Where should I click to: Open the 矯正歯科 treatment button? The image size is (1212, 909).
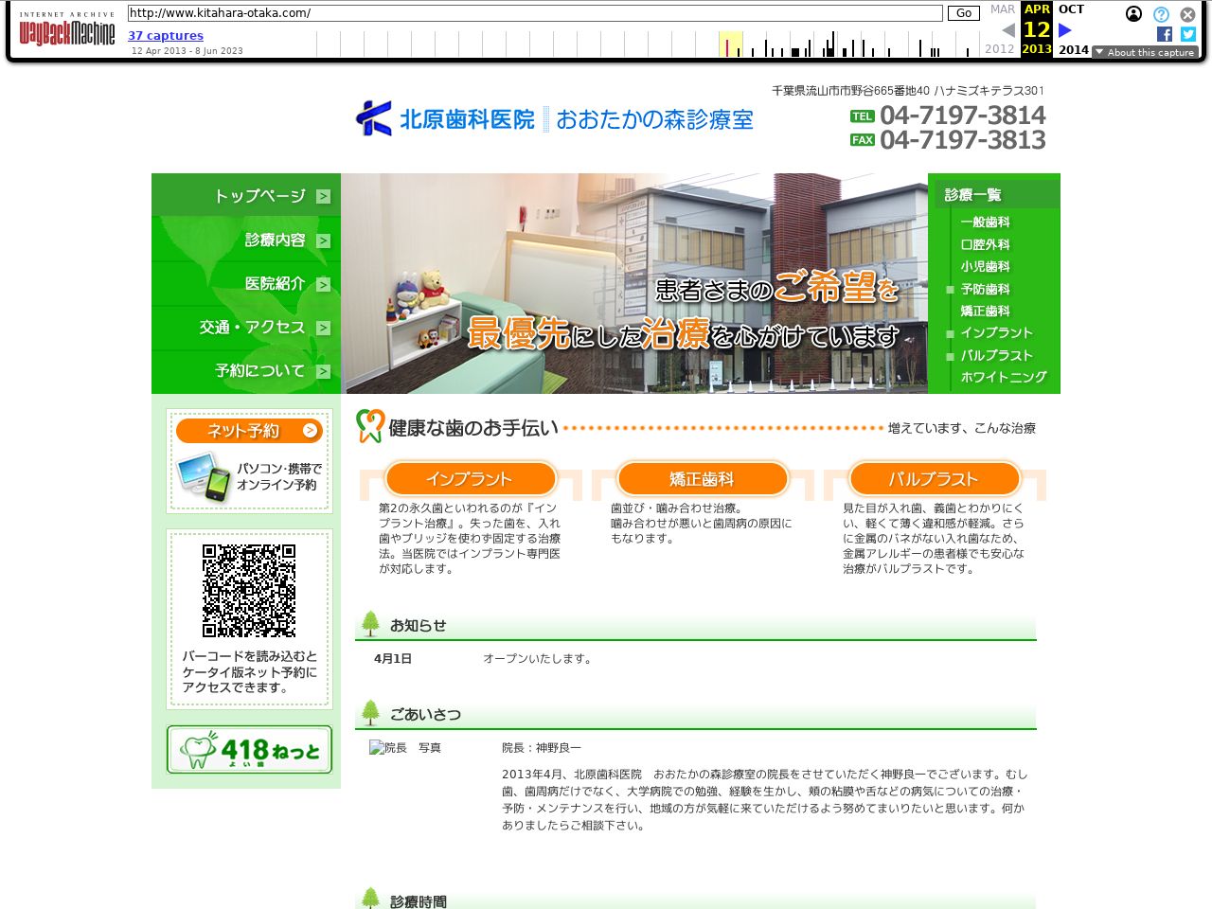[x=702, y=479]
